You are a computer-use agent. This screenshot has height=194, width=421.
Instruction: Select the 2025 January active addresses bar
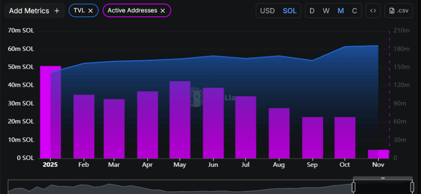[x=51, y=112]
